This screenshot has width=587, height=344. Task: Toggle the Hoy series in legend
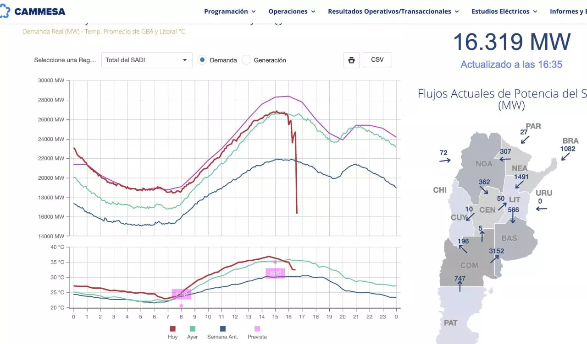point(173,329)
